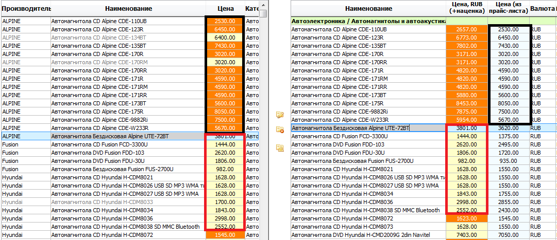Click the left table Цена column header

click(226, 9)
